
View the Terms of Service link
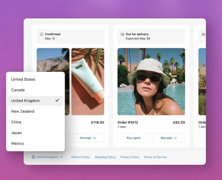tap(156, 157)
